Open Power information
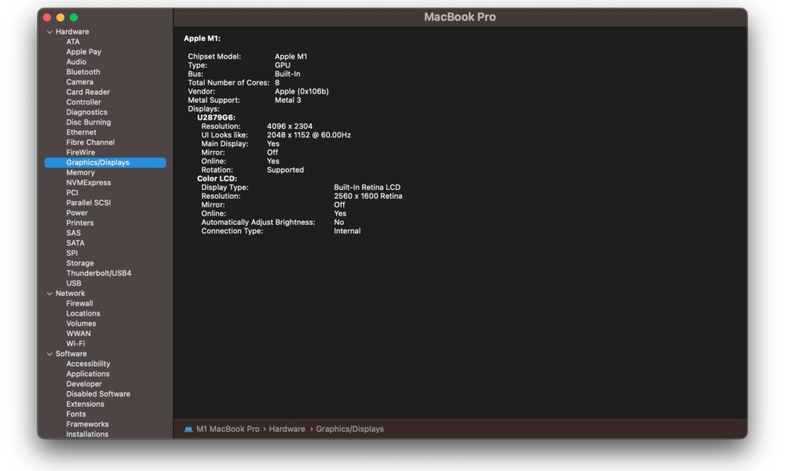785x471 pixels. click(77, 213)
